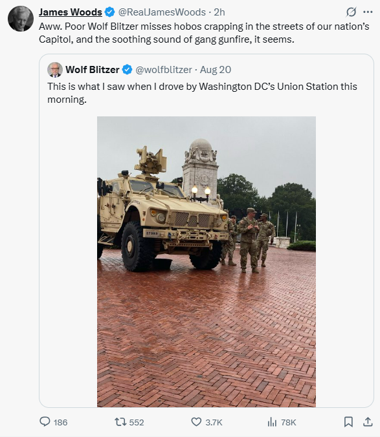Open Wolf Blitzer quoted author name
Viewport: 380px width, 437px height.
pyautogui.click(x=93, y=69)
